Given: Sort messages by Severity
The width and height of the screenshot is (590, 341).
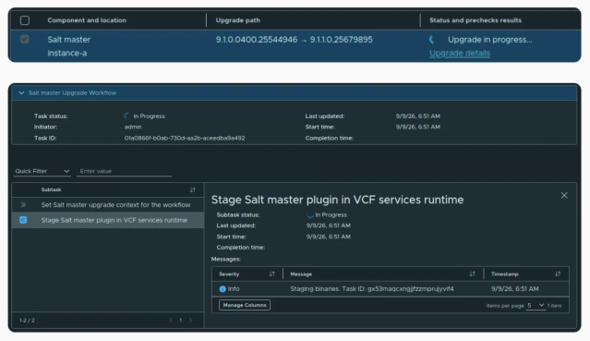Looking at the screenshot, I should 271,274.
